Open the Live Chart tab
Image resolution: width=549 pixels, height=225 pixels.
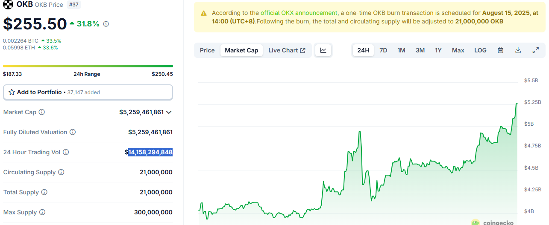point(286,50)
